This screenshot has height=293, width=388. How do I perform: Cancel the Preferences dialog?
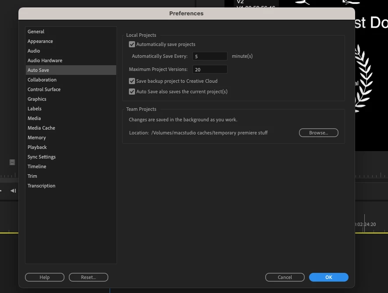(285, 277)
